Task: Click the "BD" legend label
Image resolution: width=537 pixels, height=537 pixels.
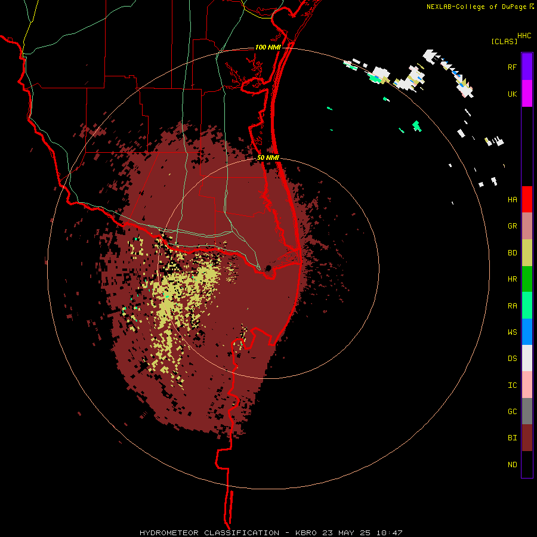Action: tap(512, 253)
